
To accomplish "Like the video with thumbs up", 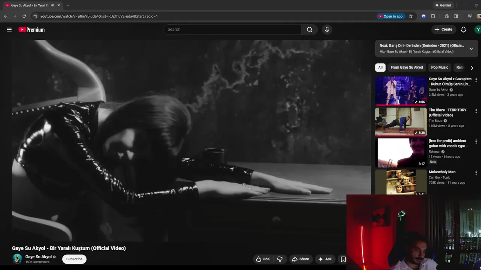I will pyautogui.click(x=263, y=259).
